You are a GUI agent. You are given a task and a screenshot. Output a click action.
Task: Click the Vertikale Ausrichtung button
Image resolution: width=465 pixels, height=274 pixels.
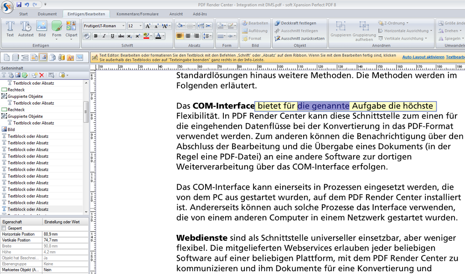[403, 39]
